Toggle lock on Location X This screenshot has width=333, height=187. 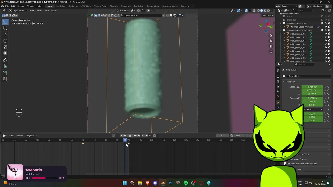(325, 87)
